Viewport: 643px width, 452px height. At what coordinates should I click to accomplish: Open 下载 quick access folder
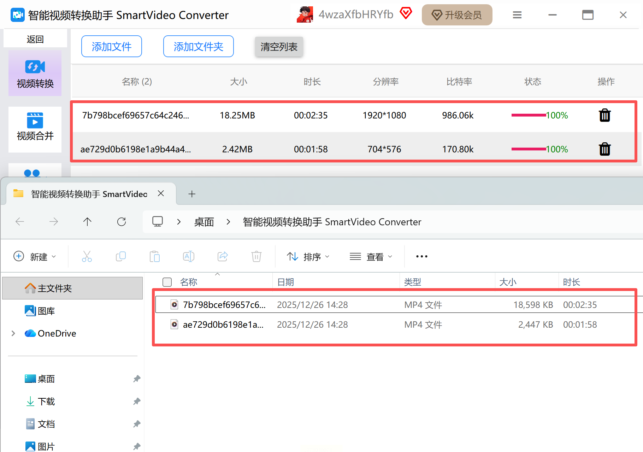tap(40, 402)
